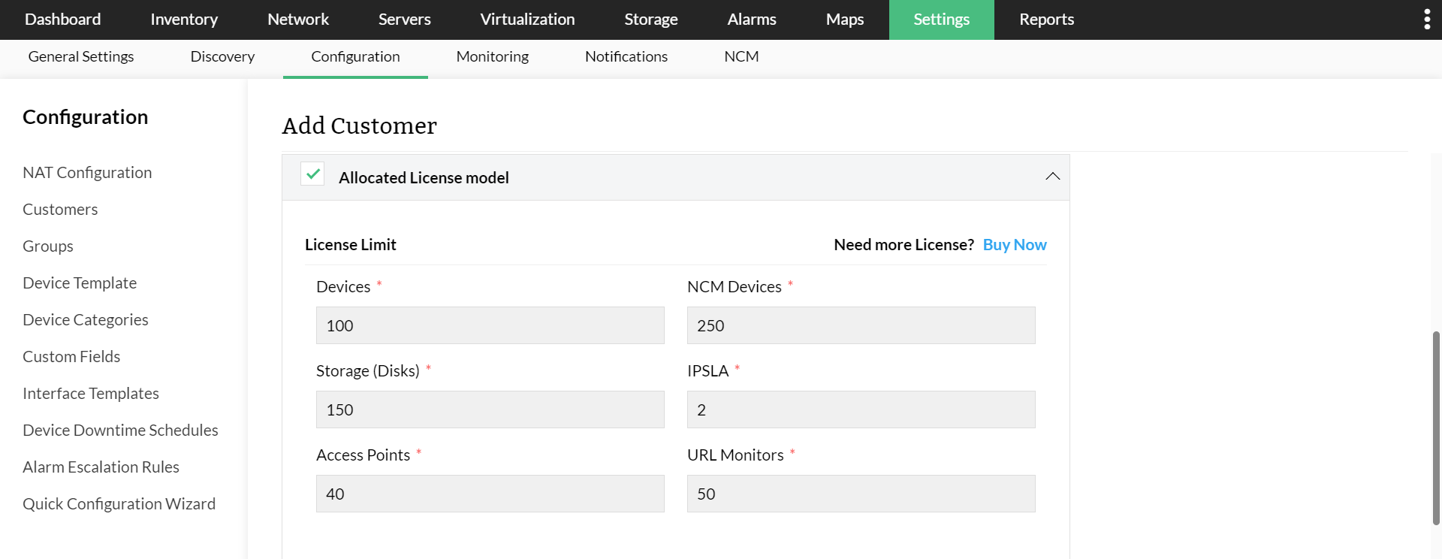Viewport: 1442px width, 559px height.
Task: Switch to the Discovery settings tab
Action: (222, 57)
